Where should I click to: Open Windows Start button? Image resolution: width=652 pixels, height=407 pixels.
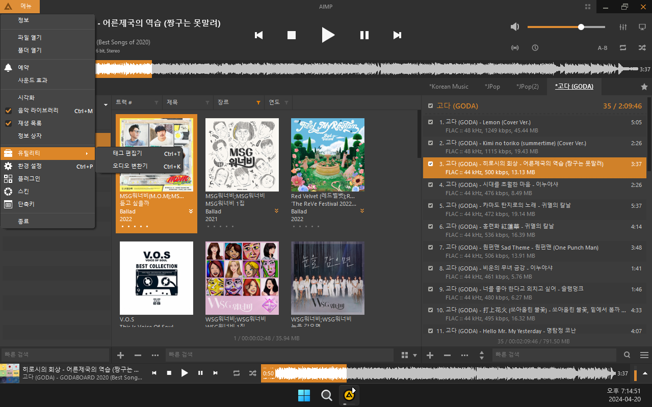pos(304,395)
